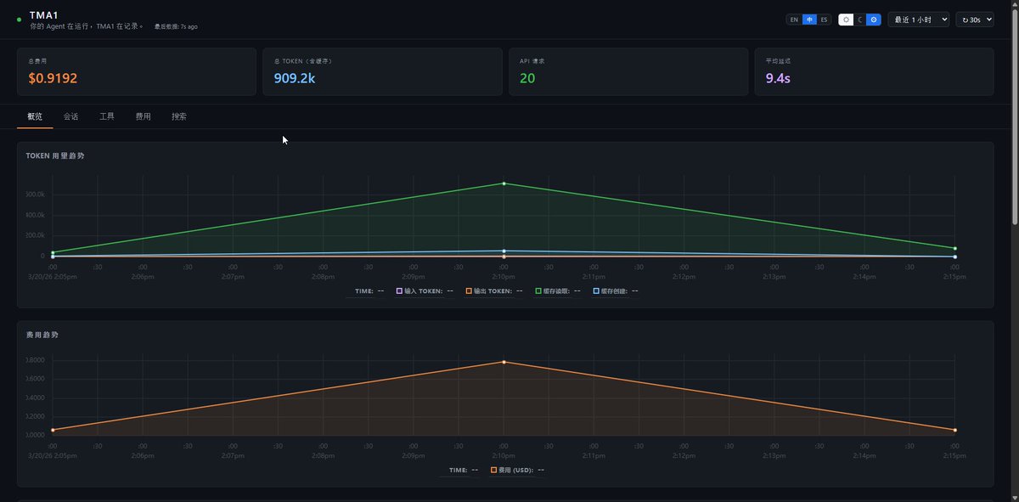Click green 缓存读取 legend swatch
The image size is (1019, 502).
(538, 291)
